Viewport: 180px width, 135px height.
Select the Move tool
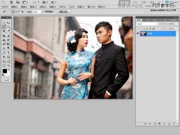tap(9, 23)
